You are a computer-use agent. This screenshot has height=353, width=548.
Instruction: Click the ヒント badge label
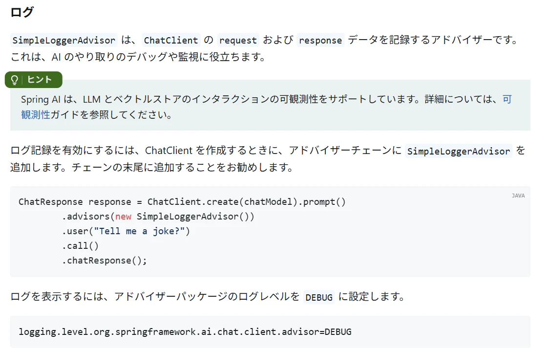[40, 80]
